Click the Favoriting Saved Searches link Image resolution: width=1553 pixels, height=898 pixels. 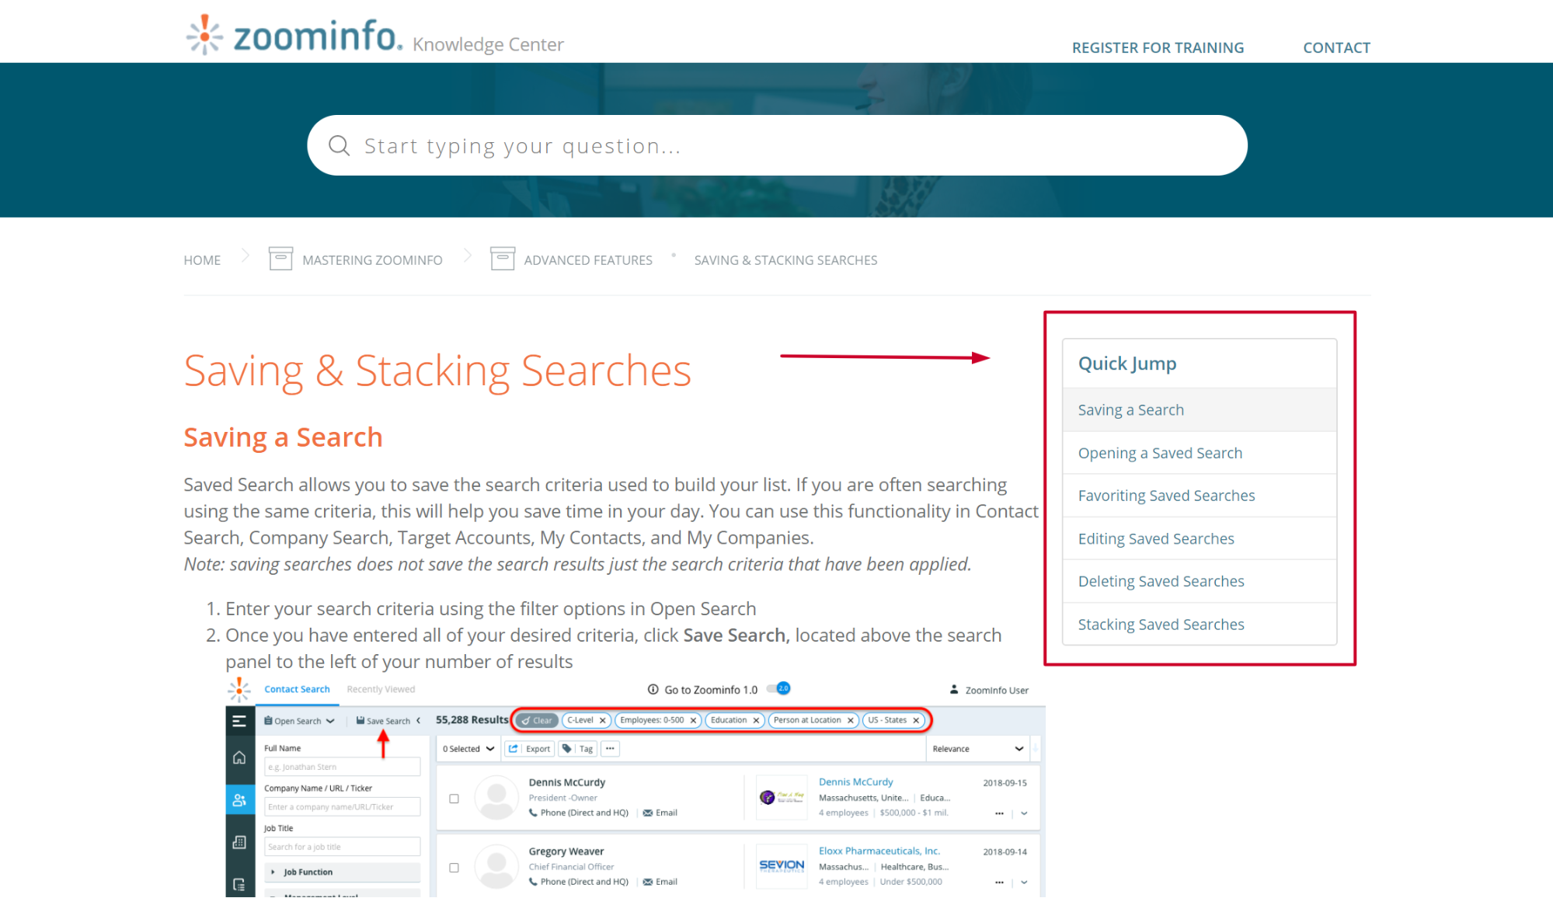(x=1166, y=495)
